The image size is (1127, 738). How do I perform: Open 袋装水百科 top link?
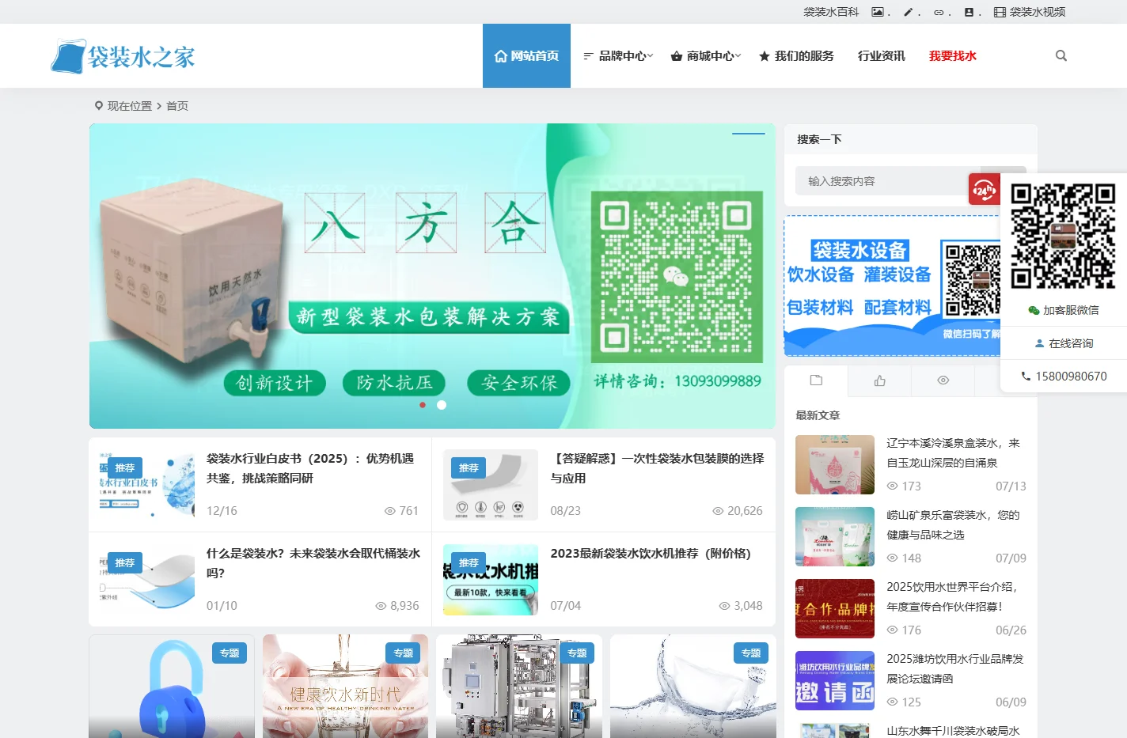click(831, 12)
